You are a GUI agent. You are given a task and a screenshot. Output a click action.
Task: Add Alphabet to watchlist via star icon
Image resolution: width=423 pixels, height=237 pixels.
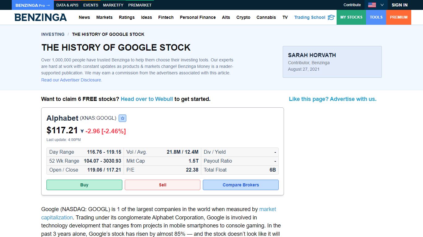click(x=122, y=118)
